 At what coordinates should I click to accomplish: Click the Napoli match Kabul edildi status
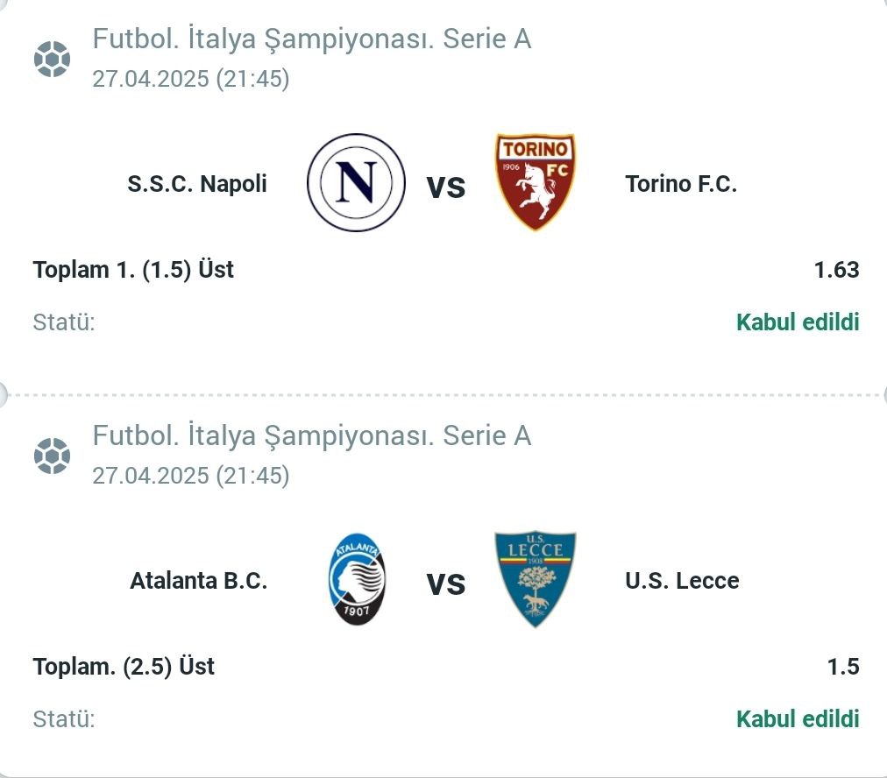(798, 322)
